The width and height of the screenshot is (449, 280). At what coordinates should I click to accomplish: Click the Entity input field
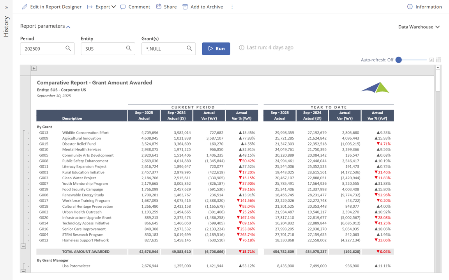[x=108, y=49]
